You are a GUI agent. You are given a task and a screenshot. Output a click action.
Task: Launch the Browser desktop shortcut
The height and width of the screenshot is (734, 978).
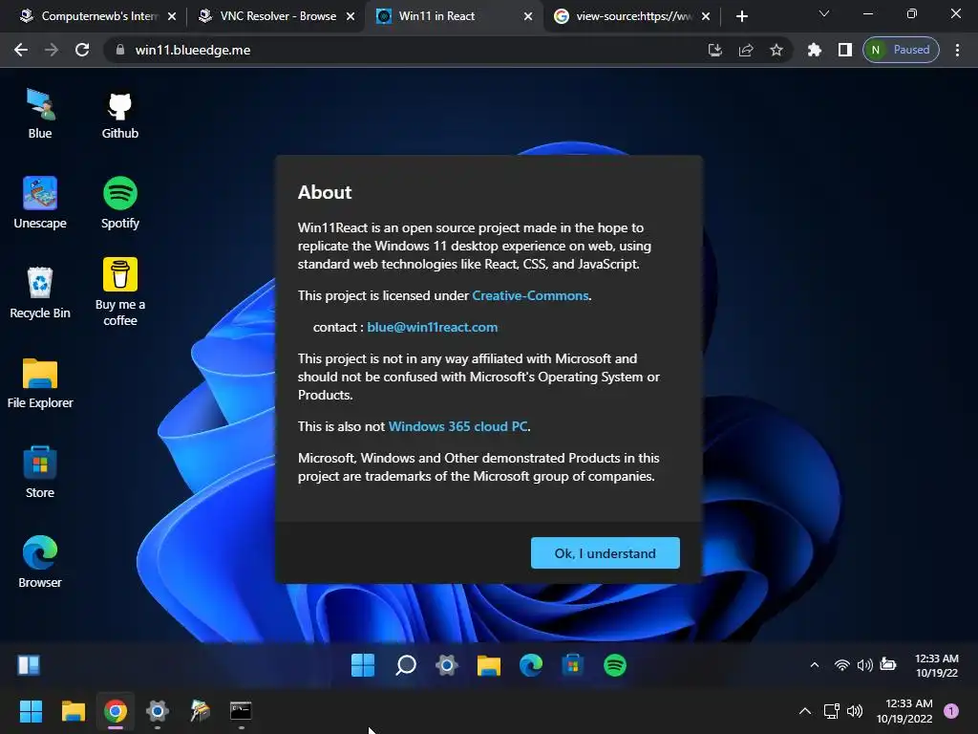coord(40,562)
